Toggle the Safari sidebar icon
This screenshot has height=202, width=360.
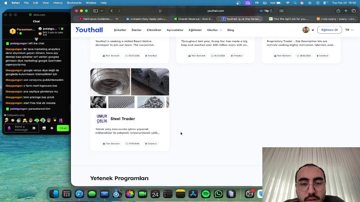96,11
